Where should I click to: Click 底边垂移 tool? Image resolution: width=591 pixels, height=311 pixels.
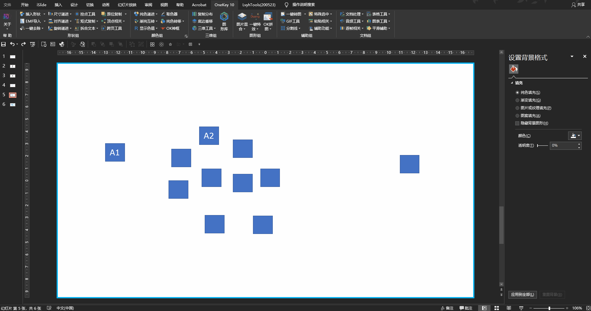click(x=202, y=21)
